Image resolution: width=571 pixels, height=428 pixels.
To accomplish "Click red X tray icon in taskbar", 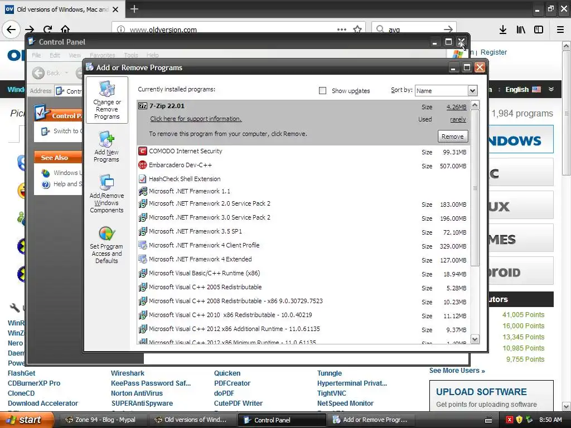I will 510,420.
